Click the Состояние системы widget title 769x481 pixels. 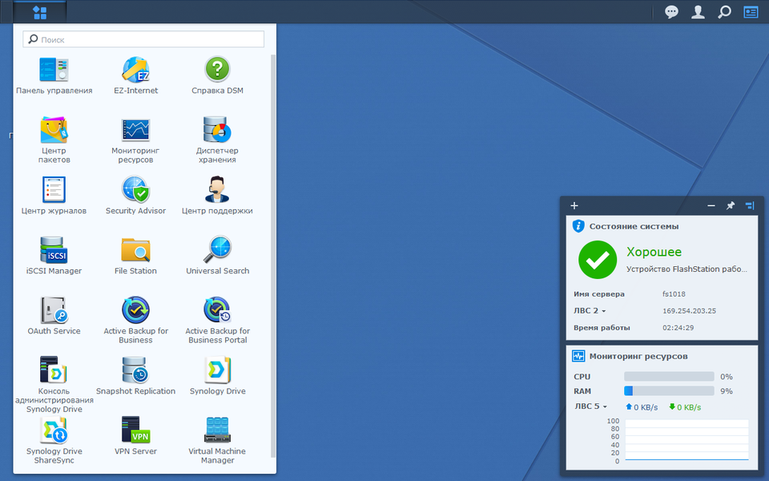(634, 226)
